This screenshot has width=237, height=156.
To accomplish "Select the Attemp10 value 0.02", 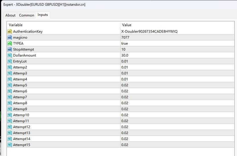I will point(125,115).
